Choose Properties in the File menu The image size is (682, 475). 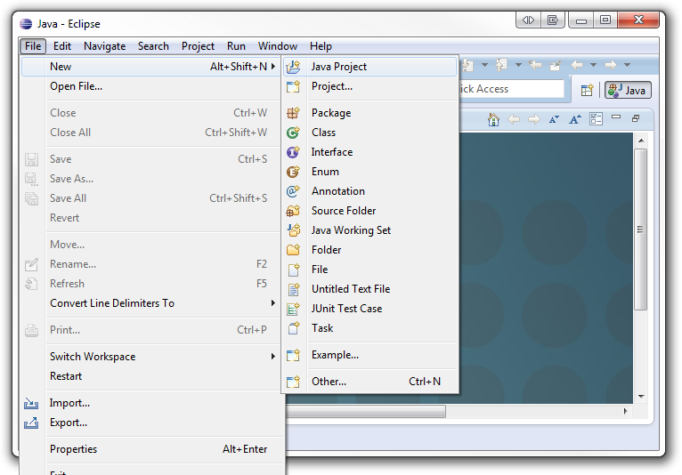(x=150, y=449)
